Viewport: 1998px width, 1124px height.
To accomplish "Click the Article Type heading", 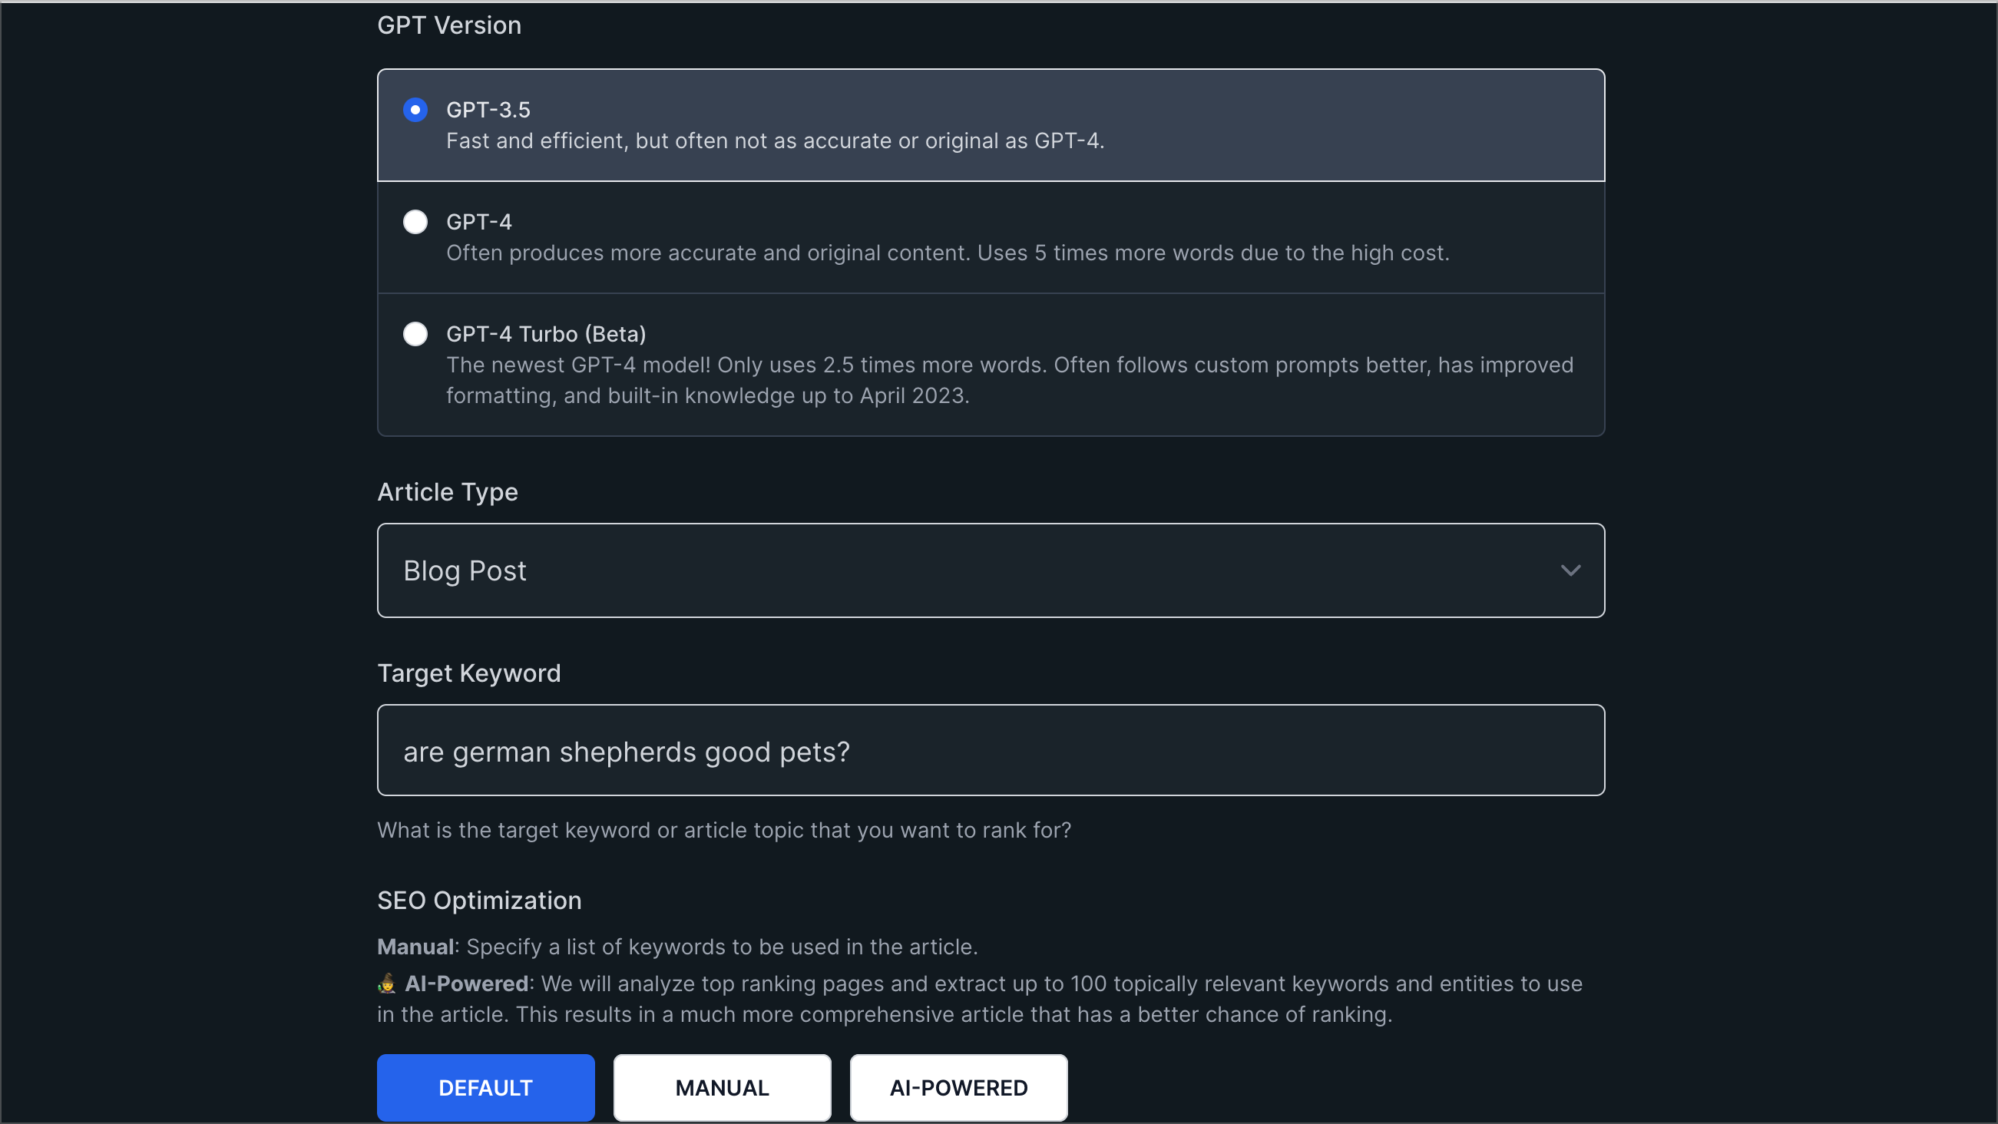I will [448, 492].
